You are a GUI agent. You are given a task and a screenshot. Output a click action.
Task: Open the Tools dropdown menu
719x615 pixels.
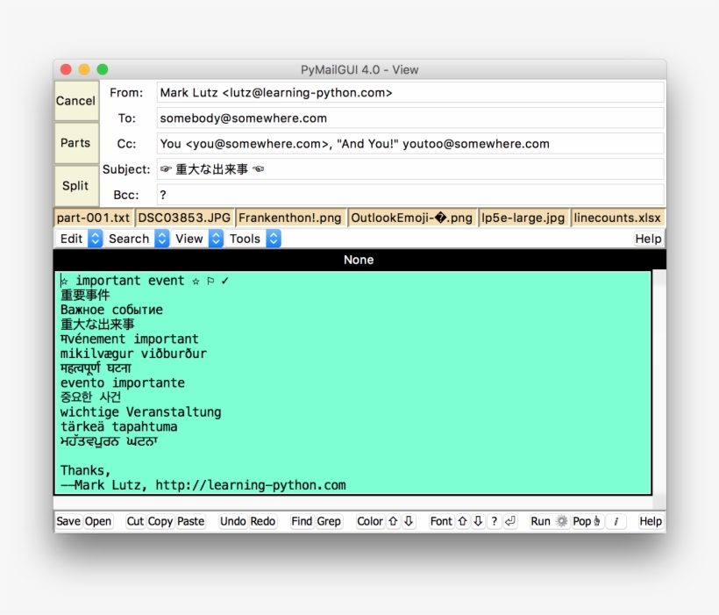point(254,239)
